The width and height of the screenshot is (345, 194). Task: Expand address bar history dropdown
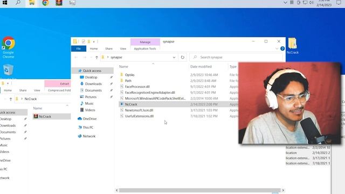tap(174, 57)
